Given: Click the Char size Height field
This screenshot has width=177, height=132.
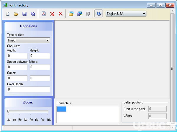Looking at the screenshot, I should click(x=40, y=56).
